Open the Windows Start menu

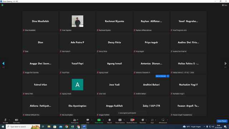pyautogui.click(x=3, y=126)
